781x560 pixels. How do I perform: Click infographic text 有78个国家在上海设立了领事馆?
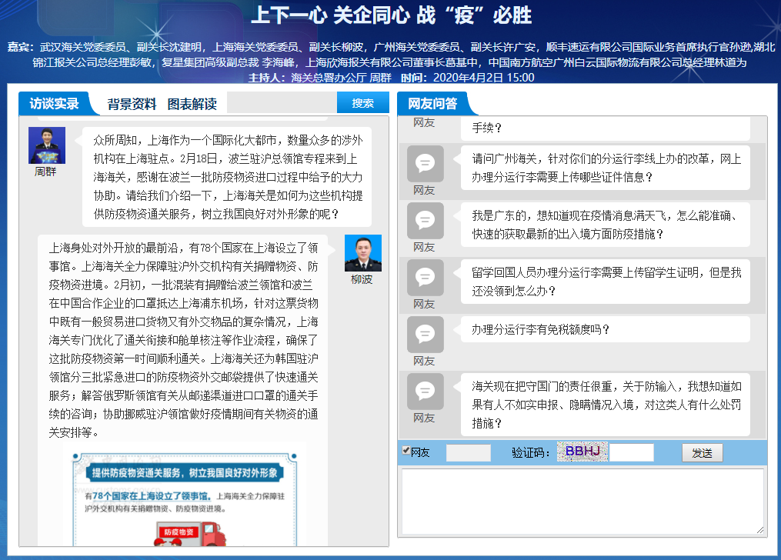pos(148,496)
